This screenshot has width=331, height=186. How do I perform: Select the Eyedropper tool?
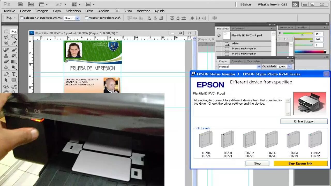click(14, 43)
